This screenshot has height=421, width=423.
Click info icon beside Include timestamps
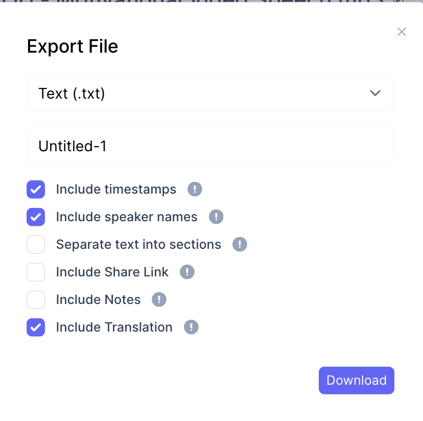tap(195, 190)
